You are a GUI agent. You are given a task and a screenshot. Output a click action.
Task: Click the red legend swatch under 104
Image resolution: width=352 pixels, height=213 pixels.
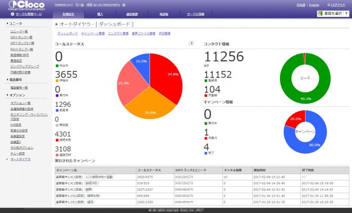pyautogui.click(x=206, y=96)
